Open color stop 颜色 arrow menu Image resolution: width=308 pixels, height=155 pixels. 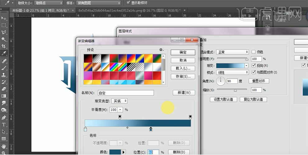coord(124,152)
